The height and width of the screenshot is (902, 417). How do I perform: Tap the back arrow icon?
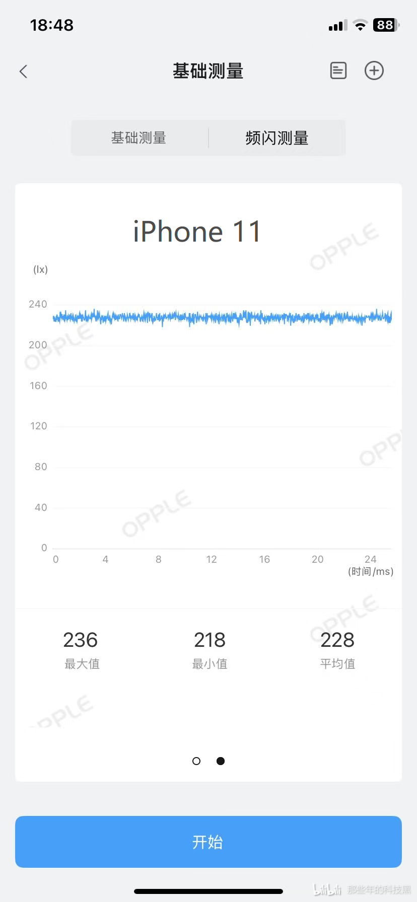click(23, 71)
